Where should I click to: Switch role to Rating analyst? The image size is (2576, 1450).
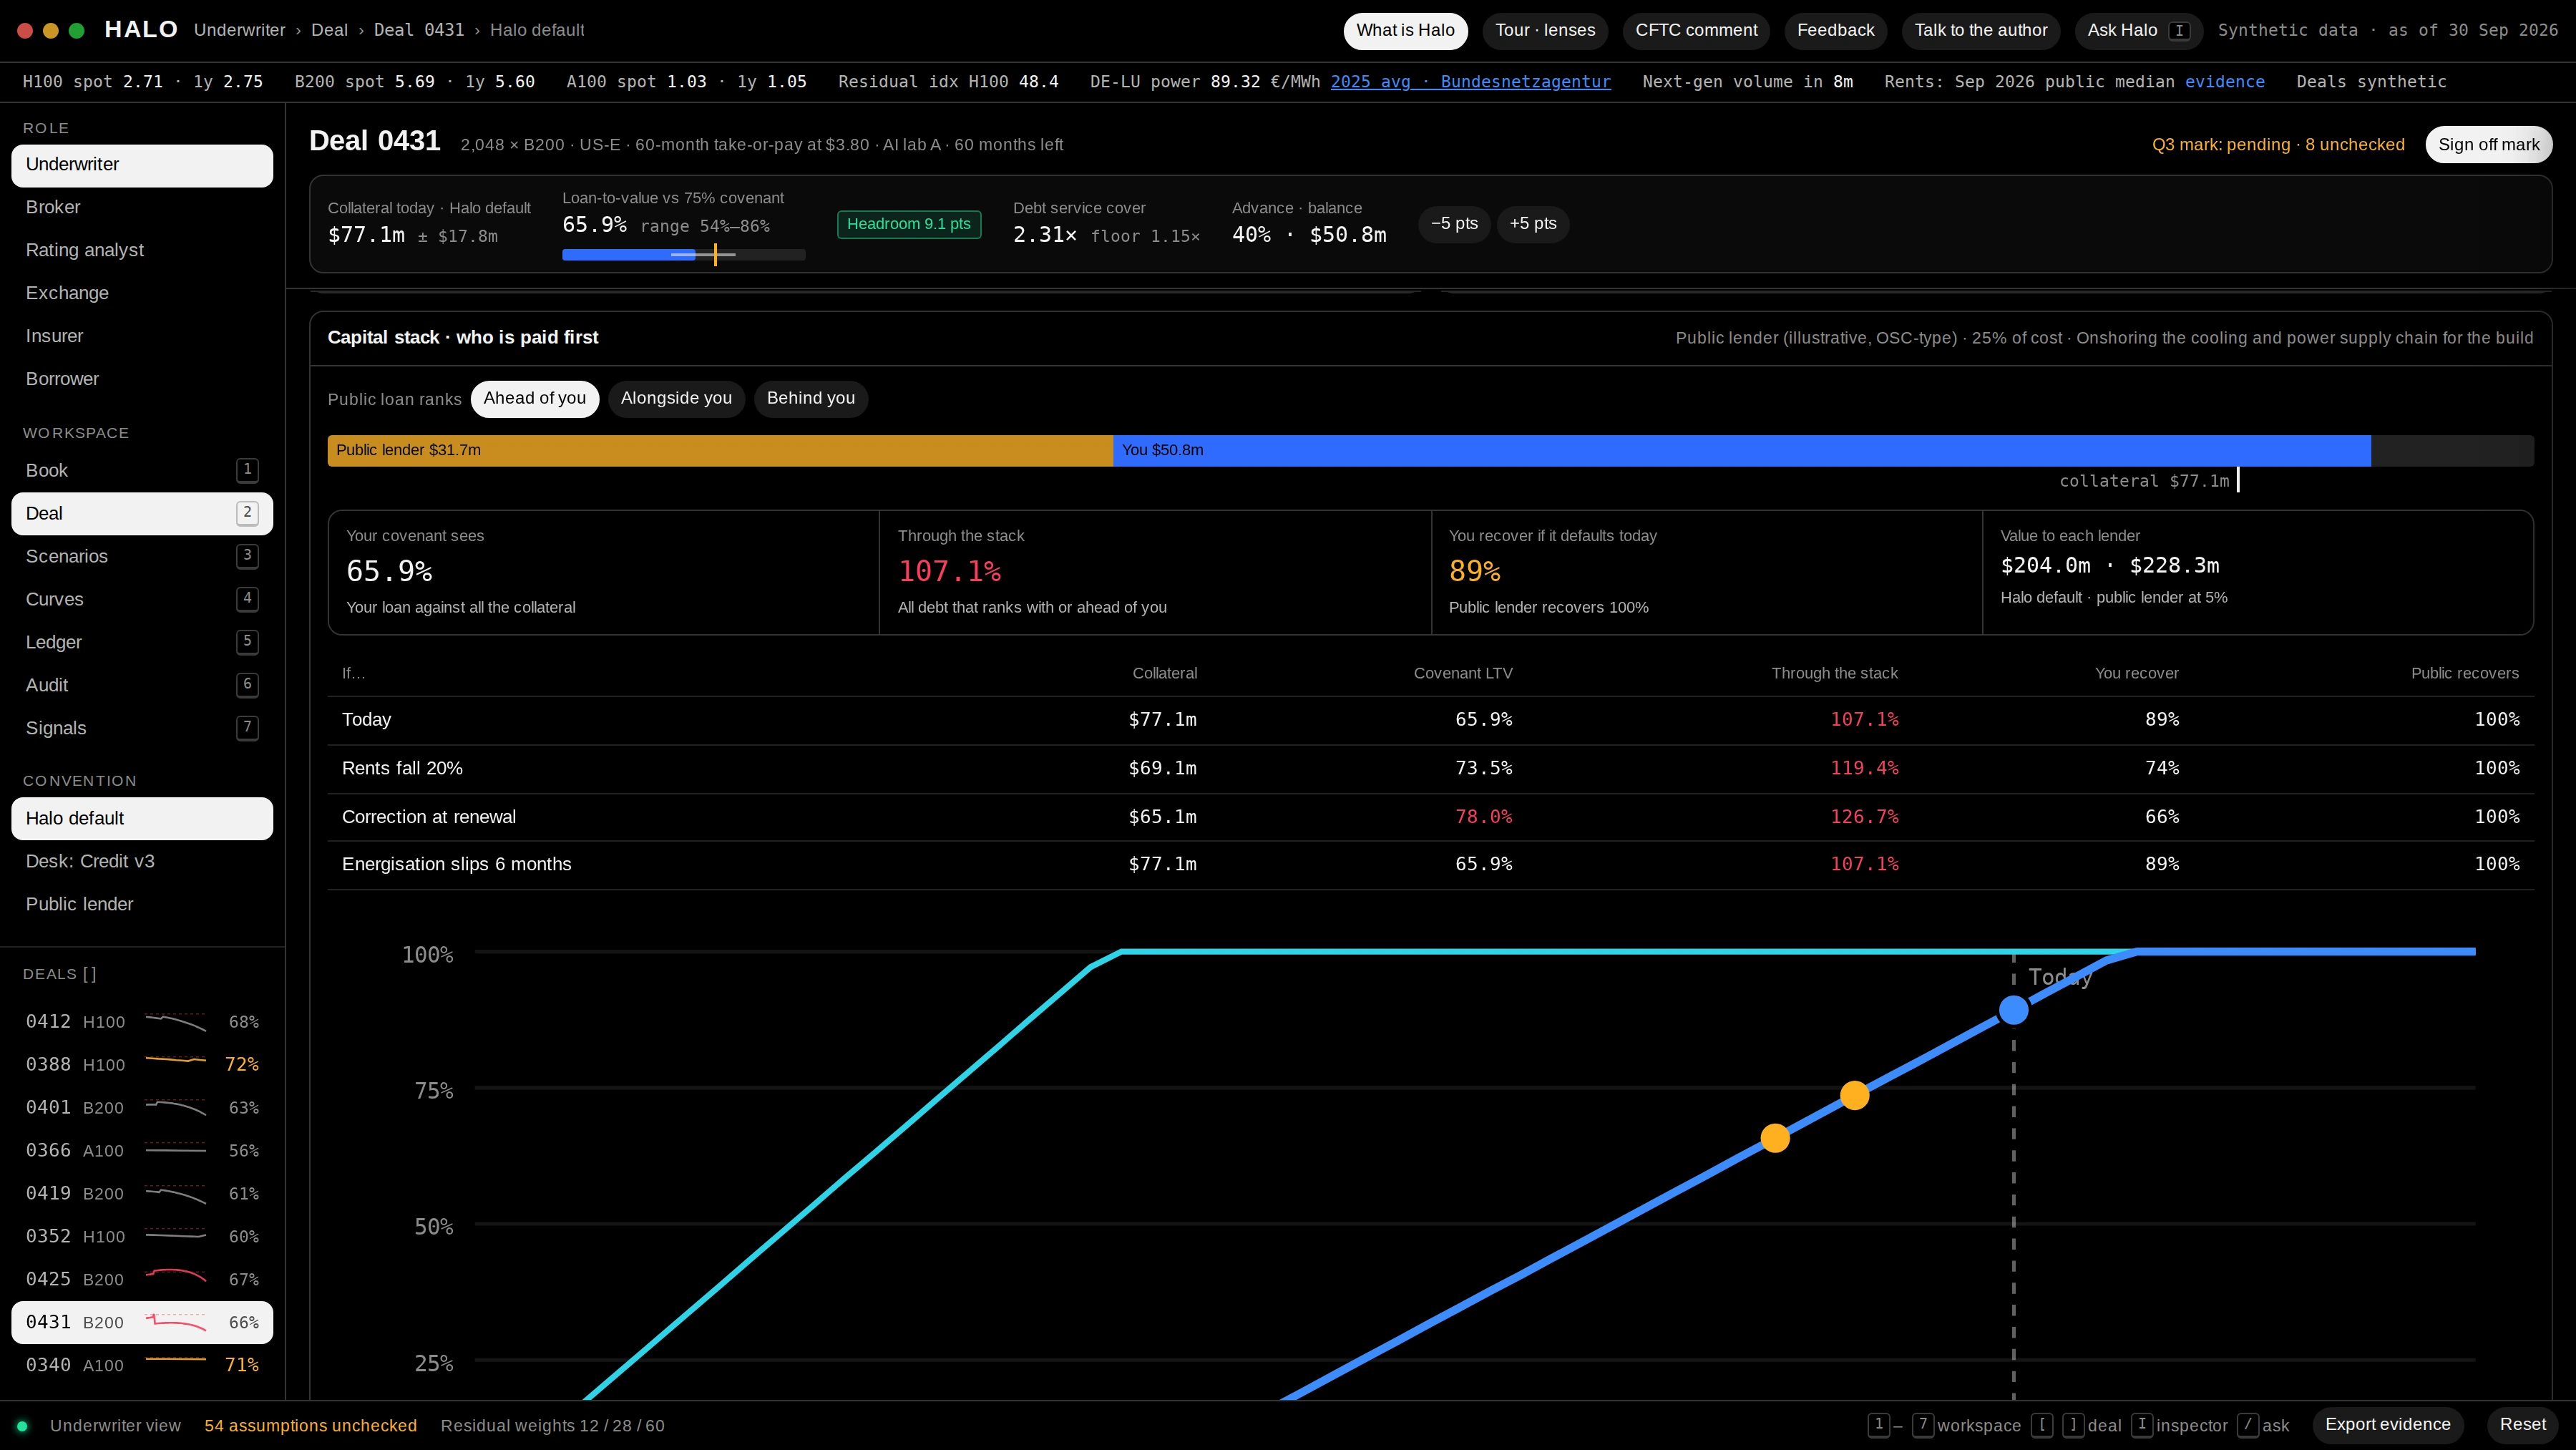pos(142,250)
